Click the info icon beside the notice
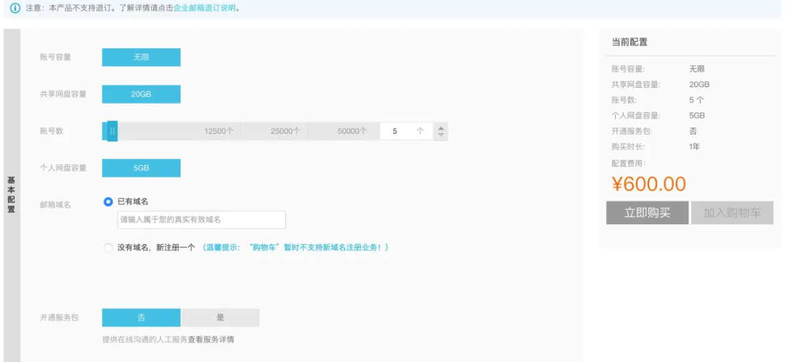This screenshot has width=799, height=362. (x=15, y=8)
